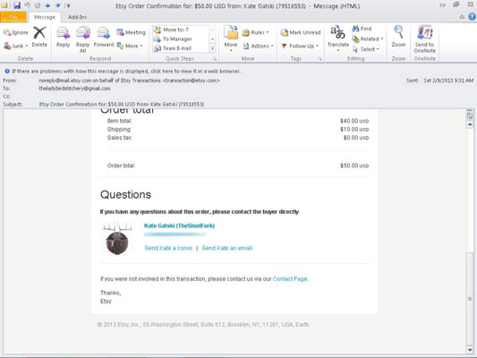Send this message to OneNote

[x=425, y=39]
